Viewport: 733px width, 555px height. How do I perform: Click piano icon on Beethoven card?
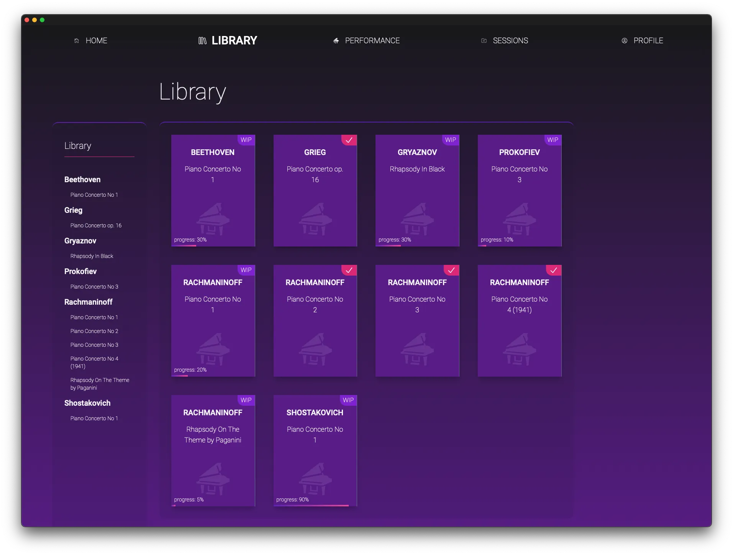(213, 219)
